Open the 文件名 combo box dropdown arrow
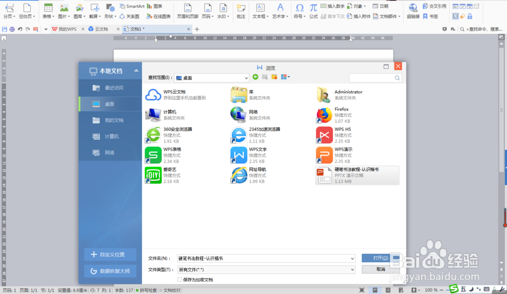 352,259
